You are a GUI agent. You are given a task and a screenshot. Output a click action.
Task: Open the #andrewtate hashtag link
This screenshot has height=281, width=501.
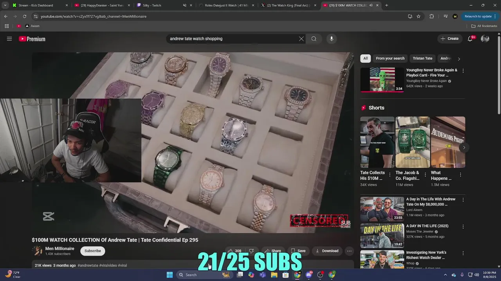88,265
